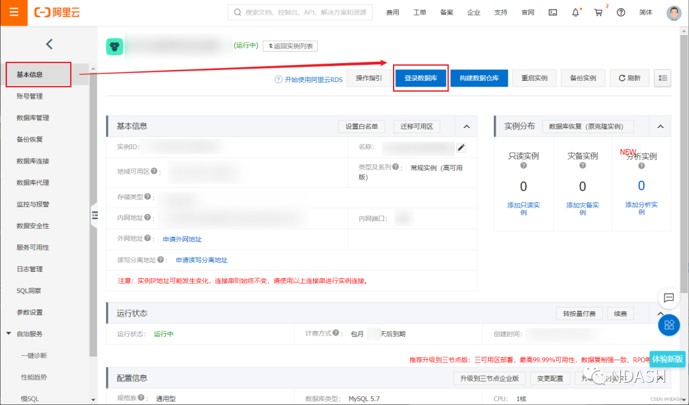Click the notification bell icon

tap(575, 12)
